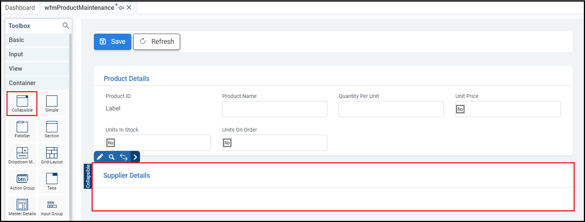Click the pencil edit icon on Supplier Details
The height and width of the screenshot is (222, 585).
point(100,157)
